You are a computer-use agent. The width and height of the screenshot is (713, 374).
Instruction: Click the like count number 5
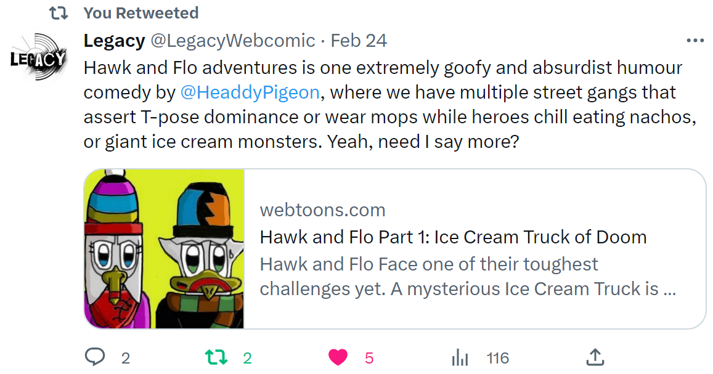point(369,358)
